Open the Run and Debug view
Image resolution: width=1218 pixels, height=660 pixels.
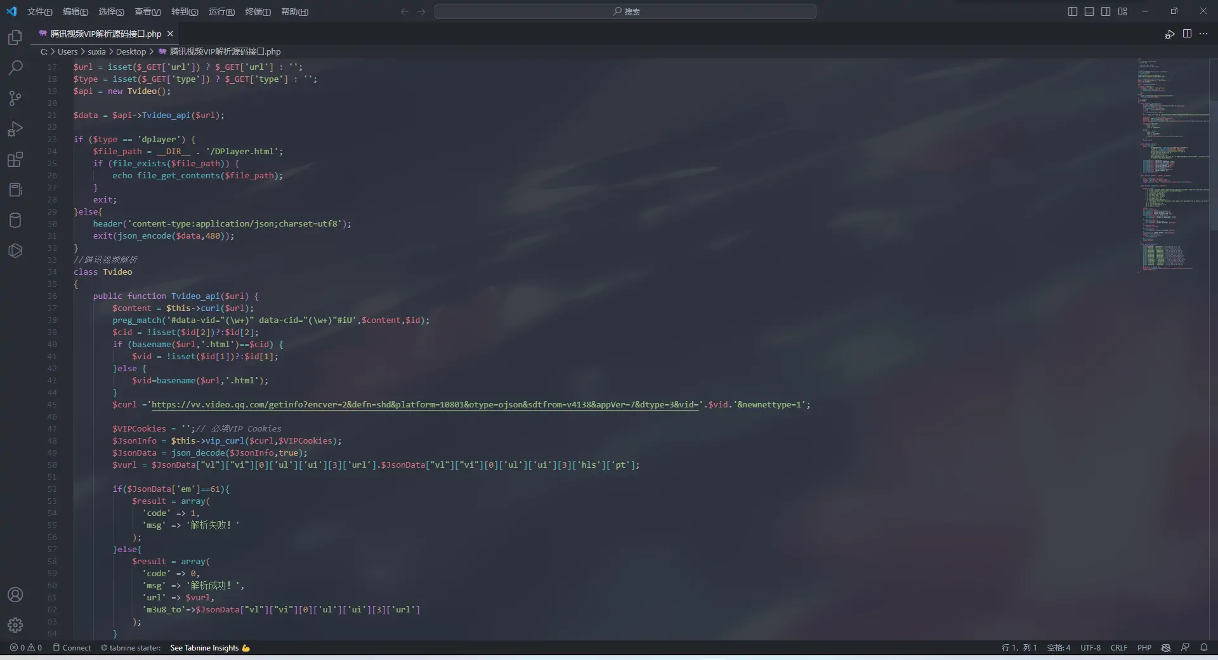[x=15, y=129]
